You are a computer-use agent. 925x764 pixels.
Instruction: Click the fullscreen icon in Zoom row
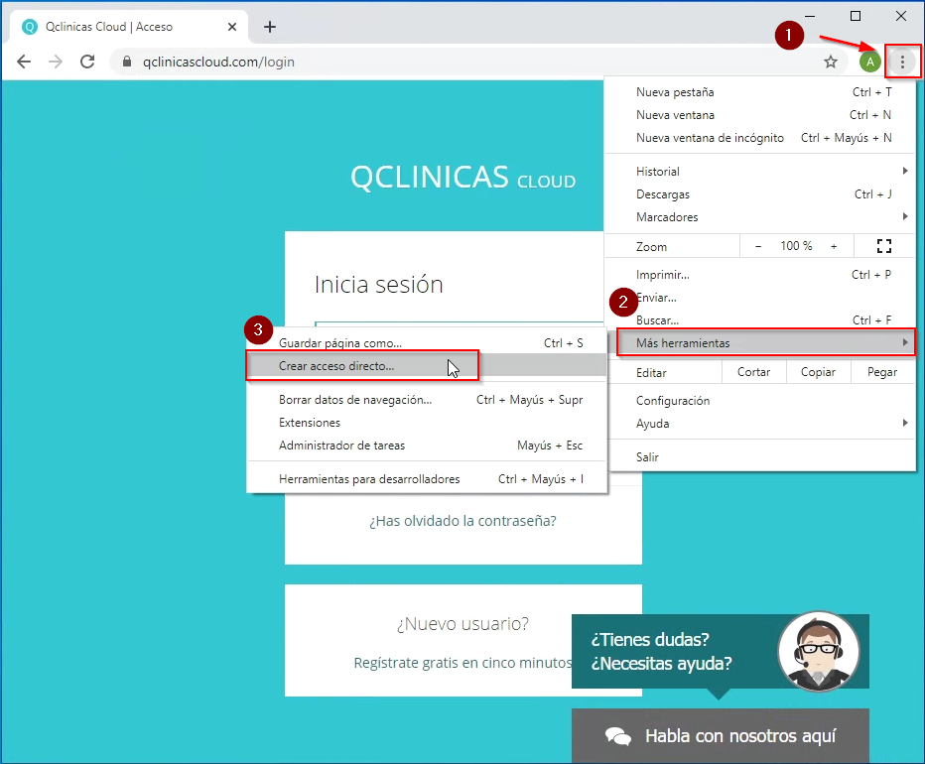point(884,246)
